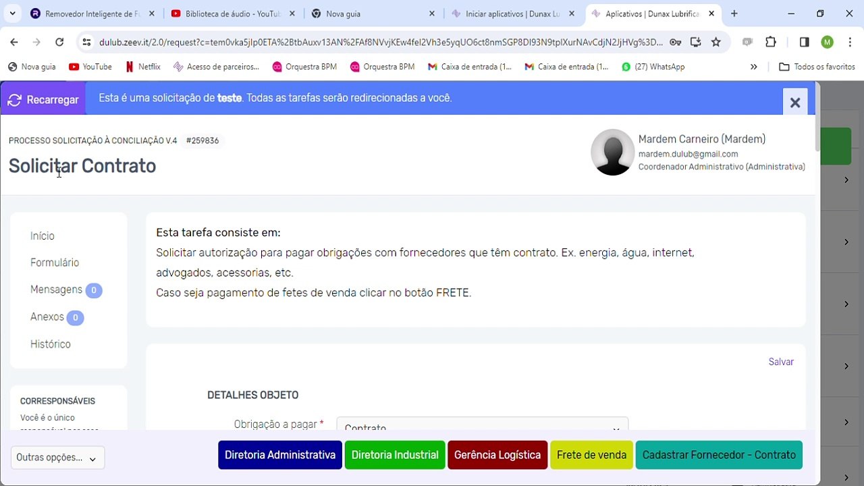Viewport: 864px width, 486px height.
Task: Click the CORRESPONSÁVEIS panel heading
Action: [57, 401]
